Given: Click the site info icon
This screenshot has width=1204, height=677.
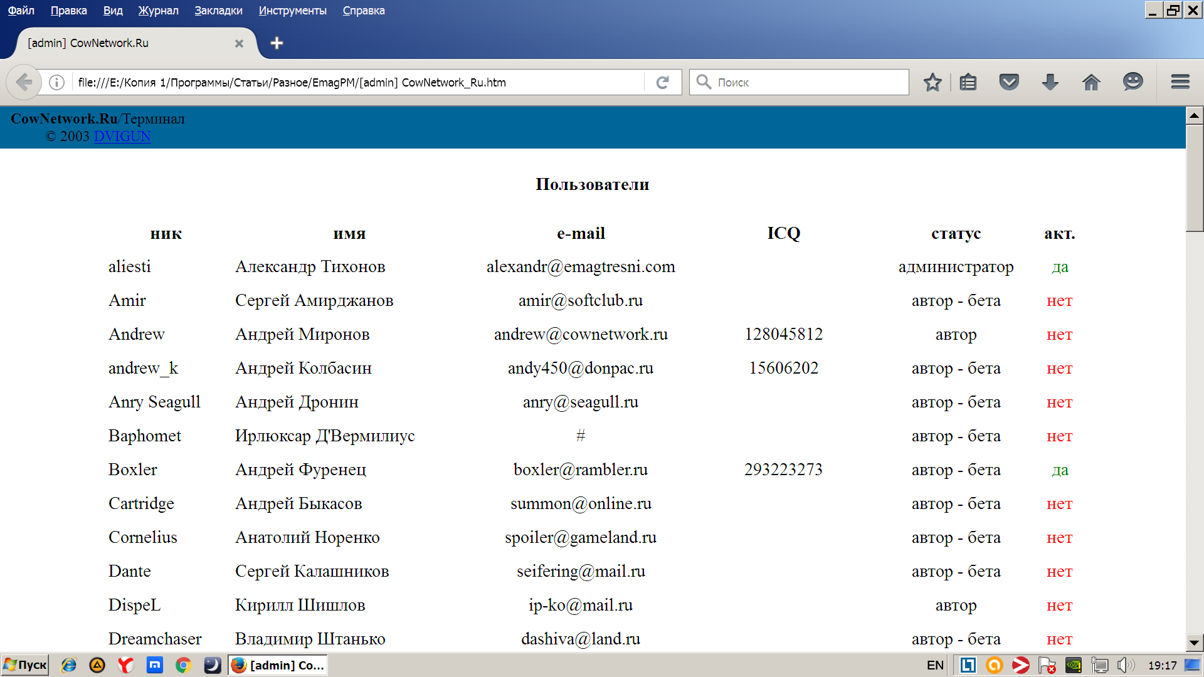Looking at the screenshot, I should 56,82.
